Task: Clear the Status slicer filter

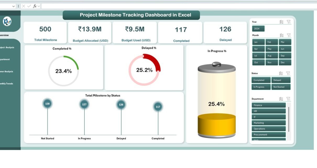Action: tap(288, 73)
